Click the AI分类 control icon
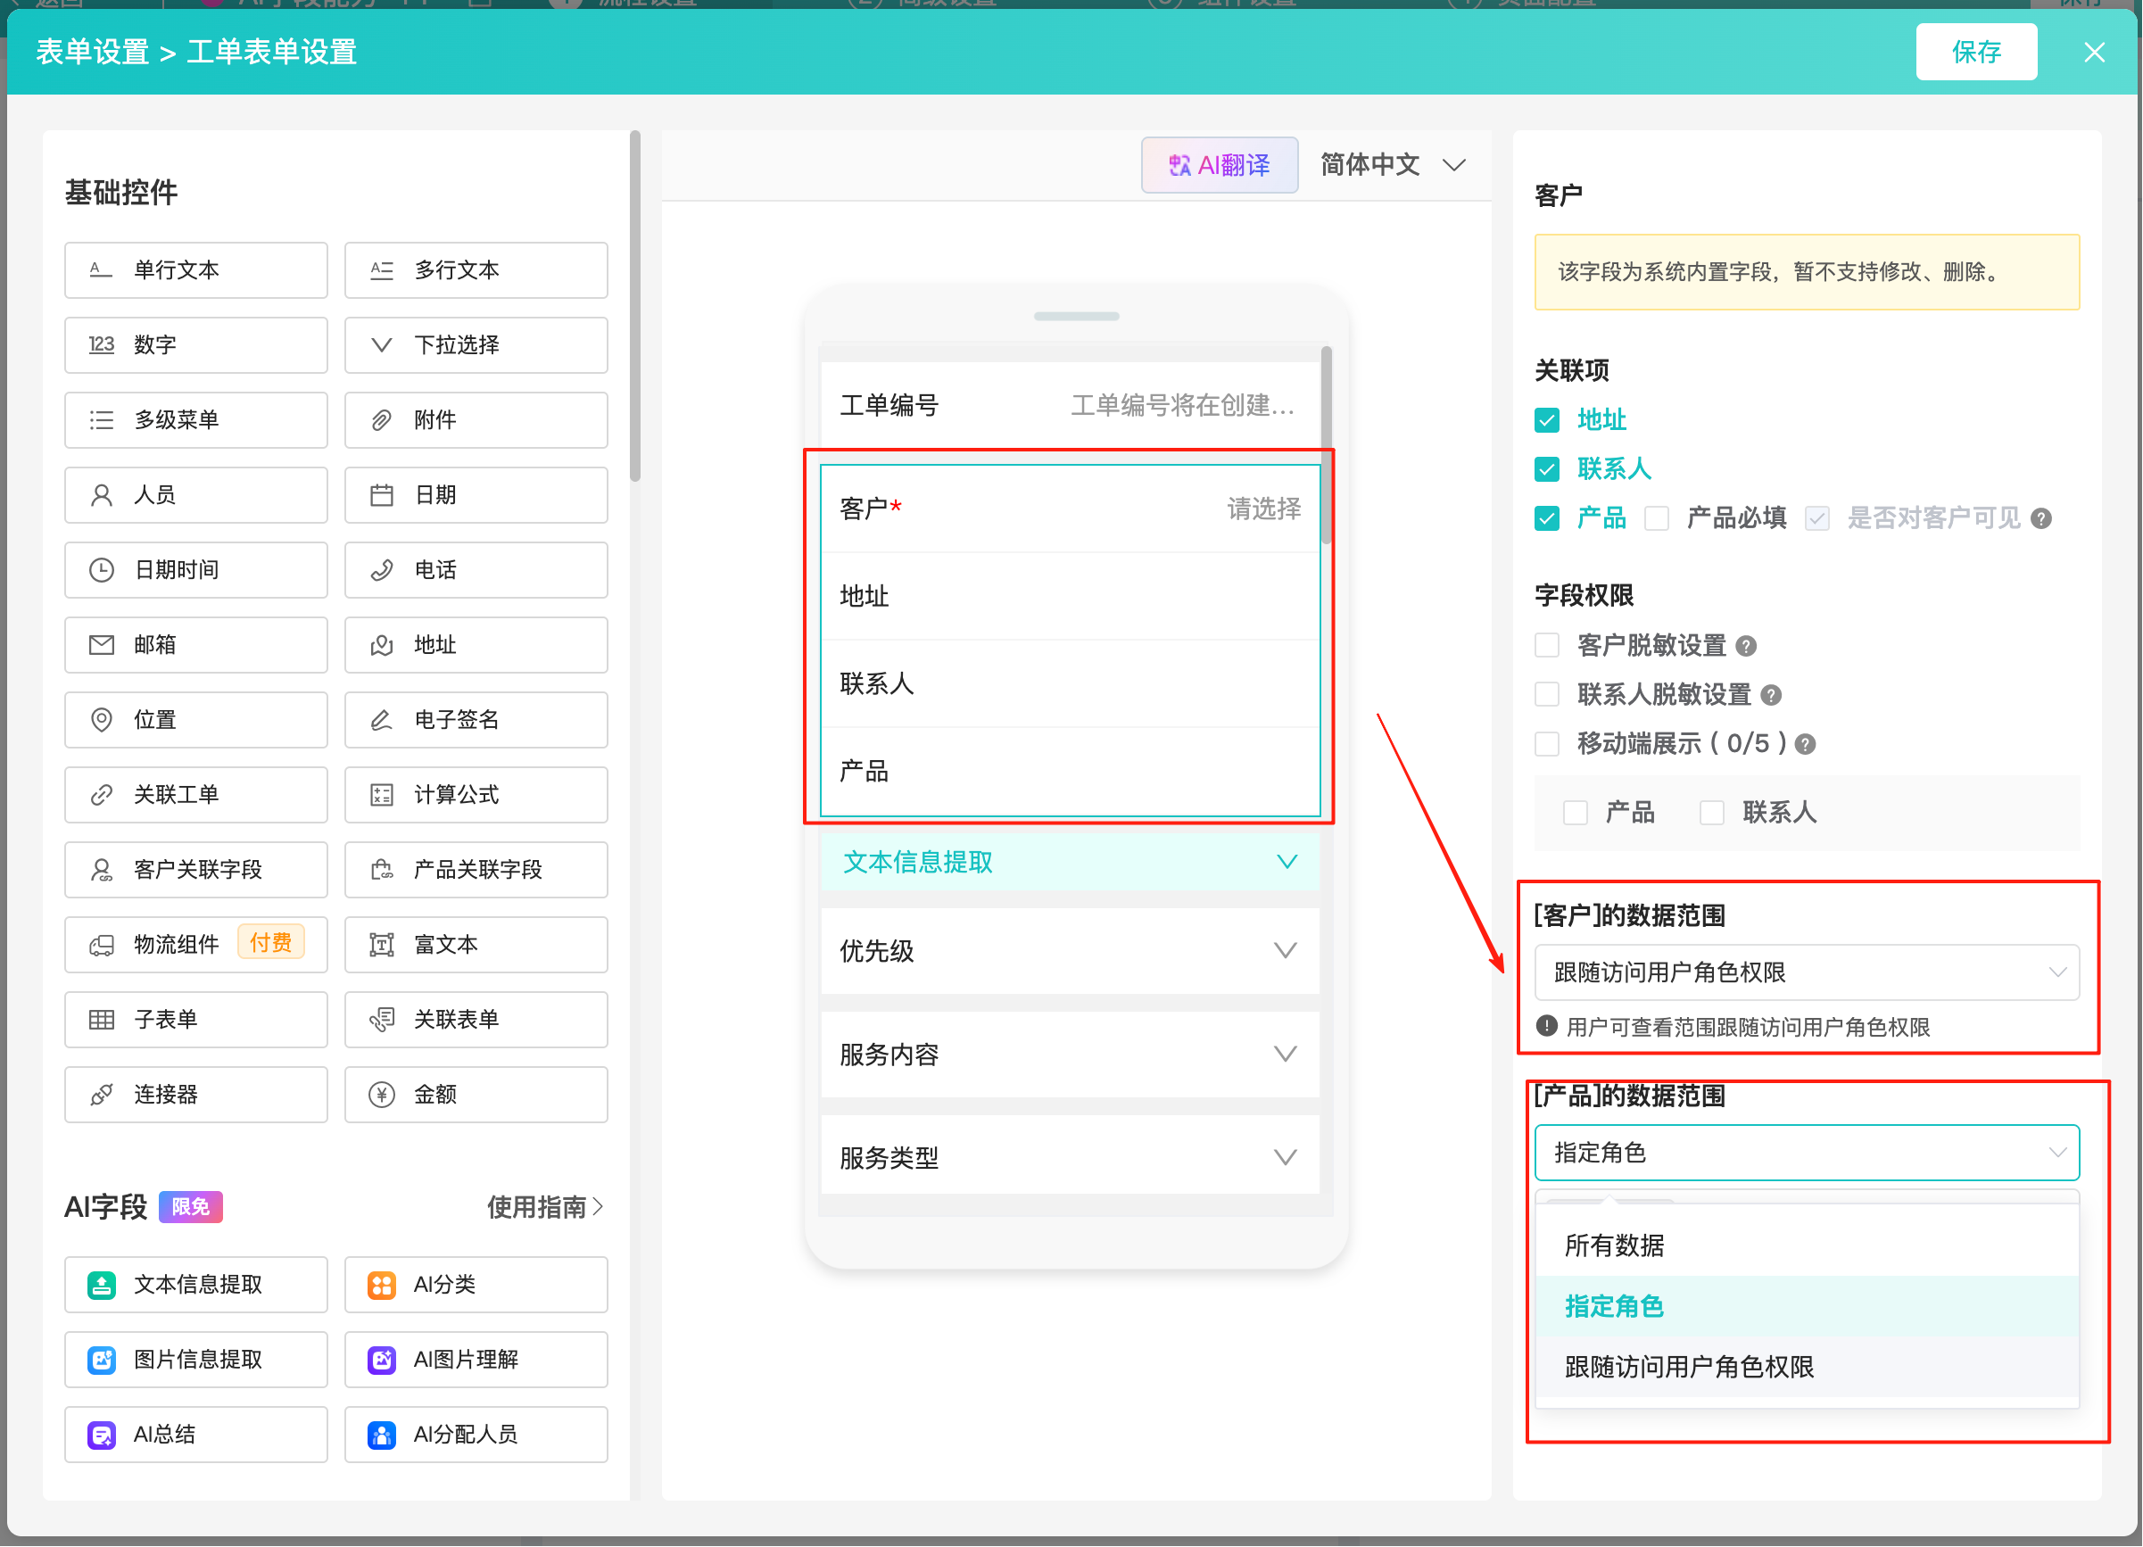Screen dimensions: 2143x1547 coord(381,1286)
